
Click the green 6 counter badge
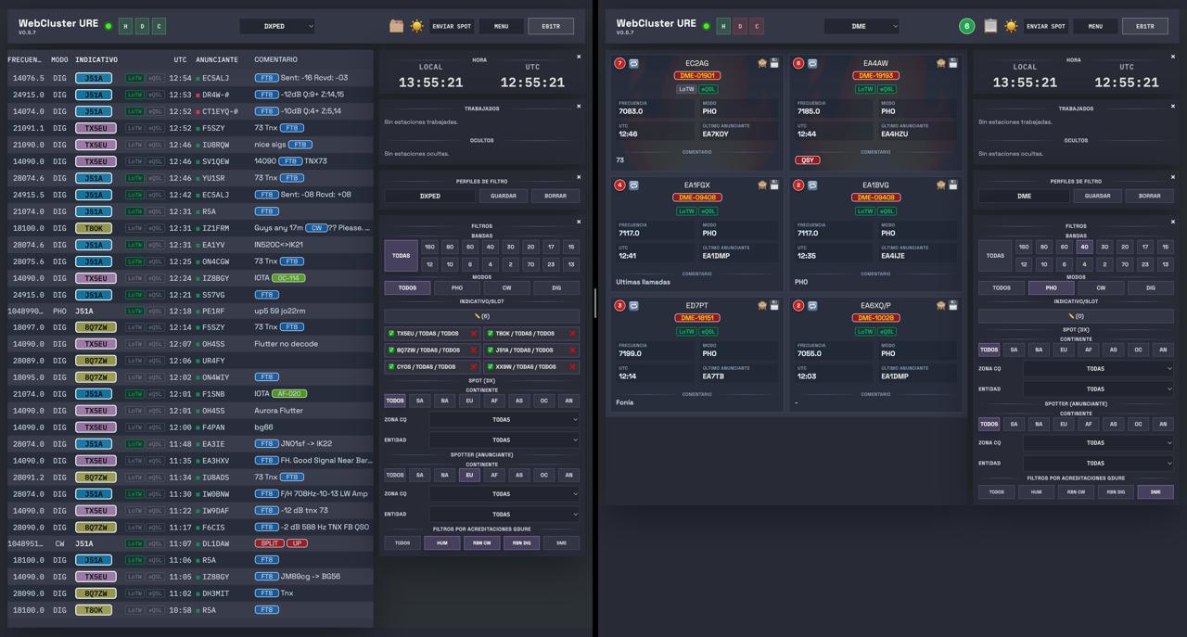point(966,26)
